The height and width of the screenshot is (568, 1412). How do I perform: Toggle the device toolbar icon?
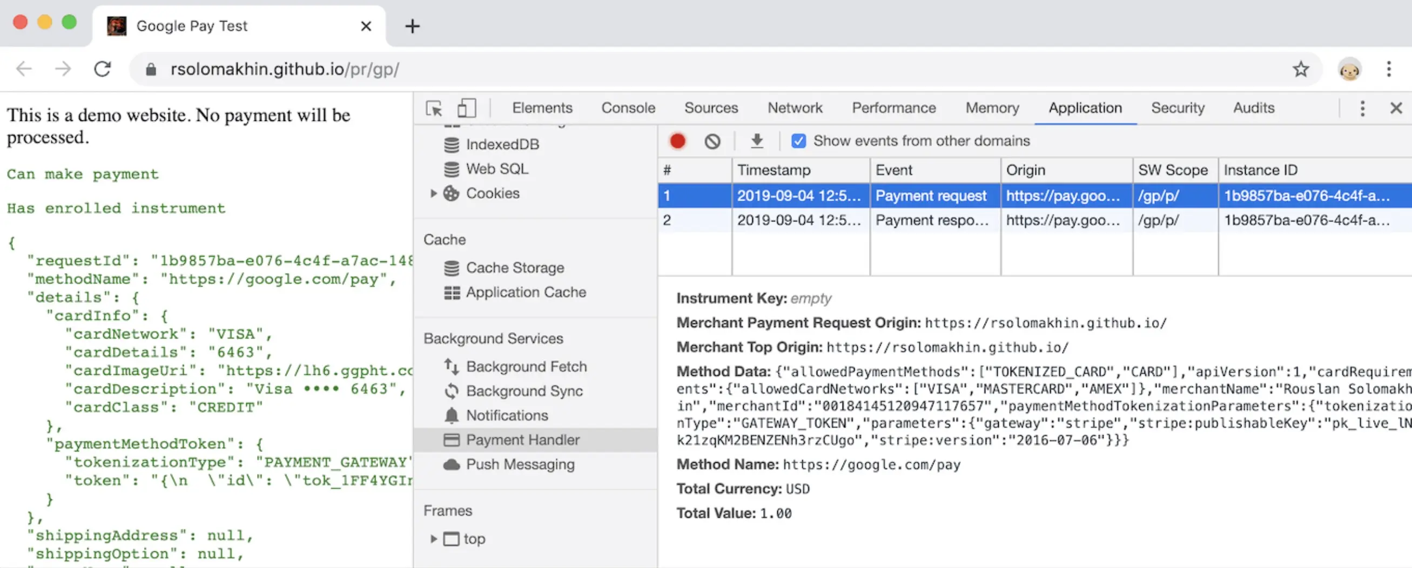(x=466, y=108)
